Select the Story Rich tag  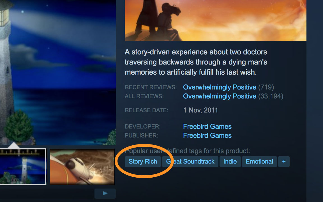pyautogui.click(x=143, y=162)
